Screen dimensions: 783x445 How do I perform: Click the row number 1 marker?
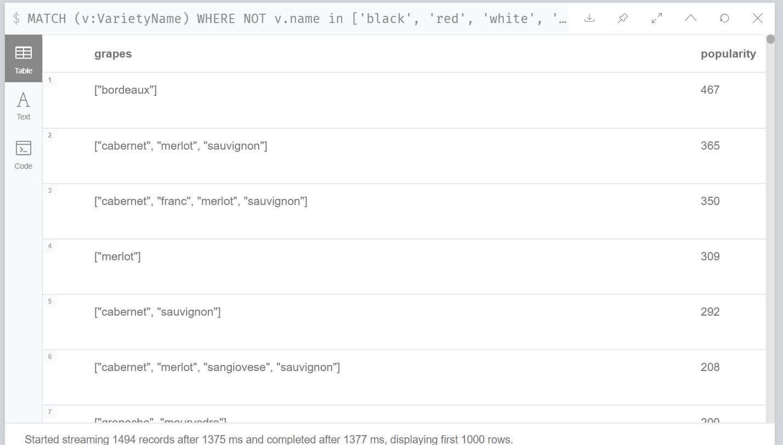click(x=50, y=80)
